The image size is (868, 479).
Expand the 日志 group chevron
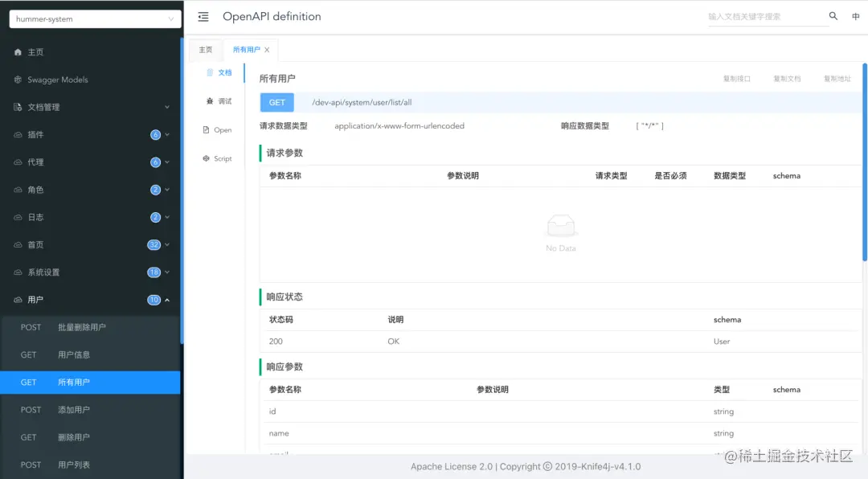[167, 217]
